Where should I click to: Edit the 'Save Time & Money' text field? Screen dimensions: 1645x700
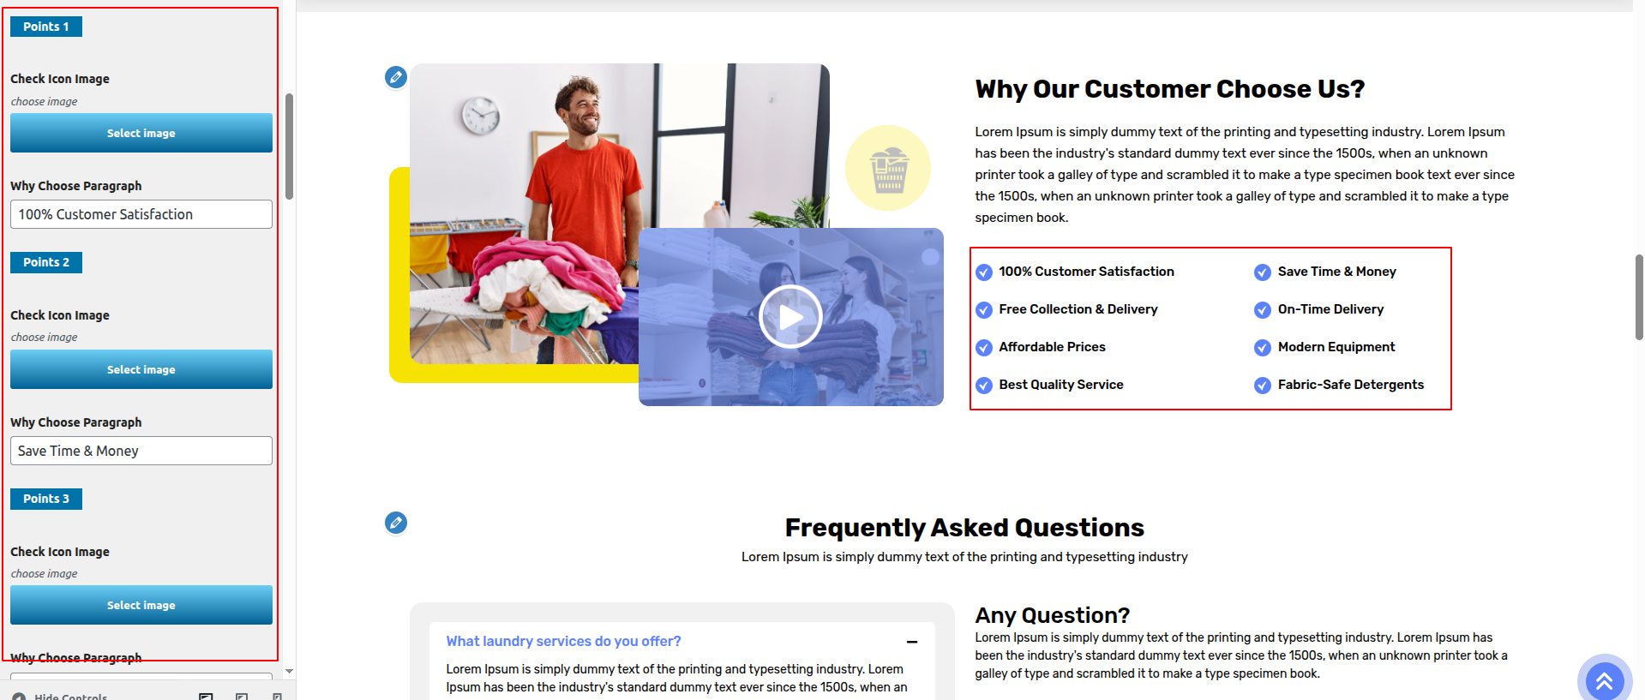(141, 451)
